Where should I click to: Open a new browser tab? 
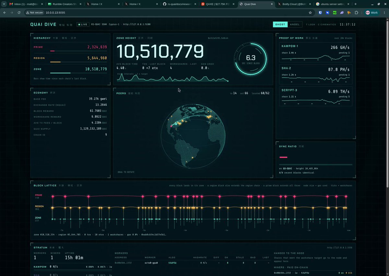pos(356,4)
